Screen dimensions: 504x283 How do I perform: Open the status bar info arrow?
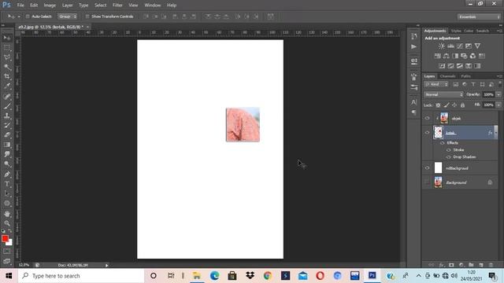[107, 266]
